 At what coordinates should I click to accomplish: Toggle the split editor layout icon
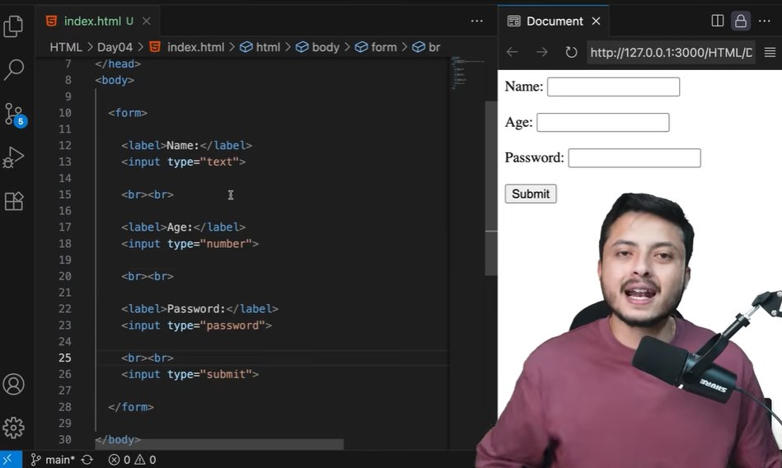tap(718, 21)
